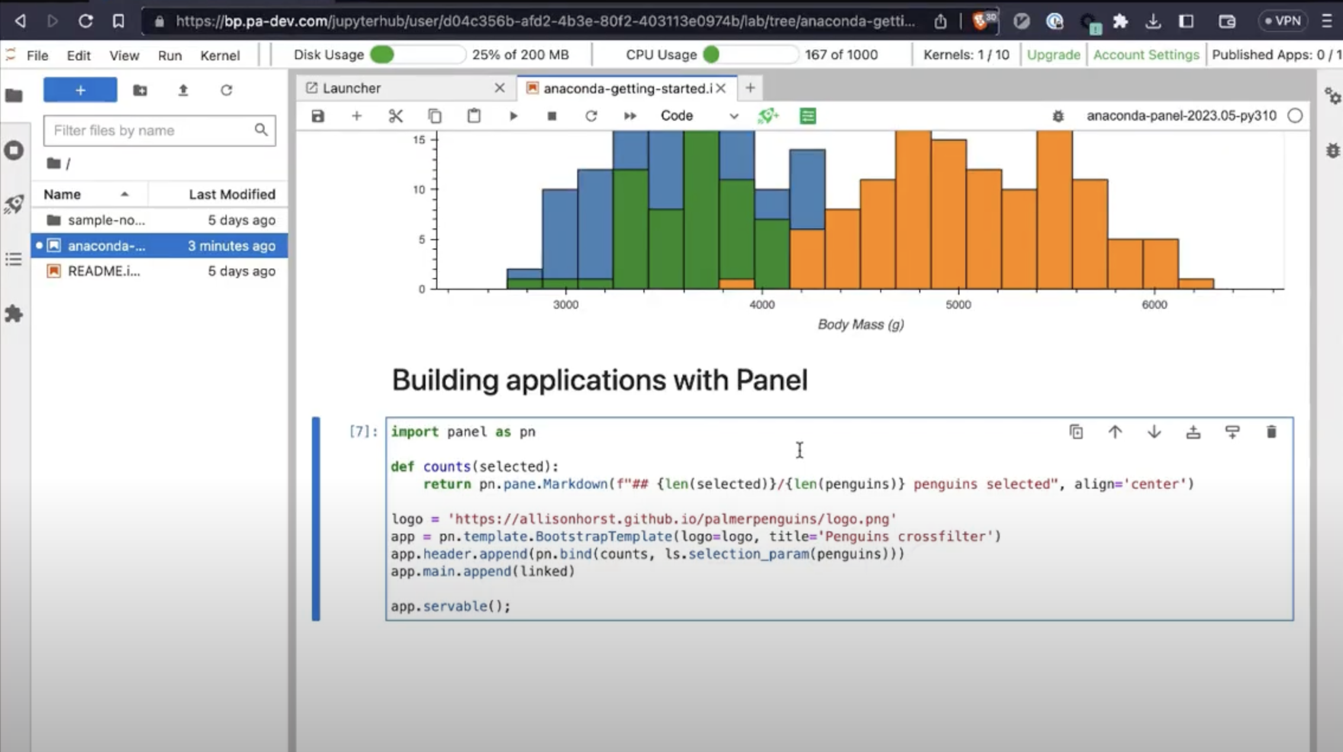Click the green rocket publish icon in toolbar
The width and height of the screenshot is (1343, 752).
(x=768, y=116)
